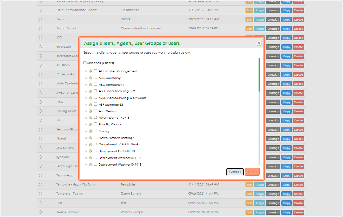
Task: Close the Assign clients dialog with X
Action: 259,43
